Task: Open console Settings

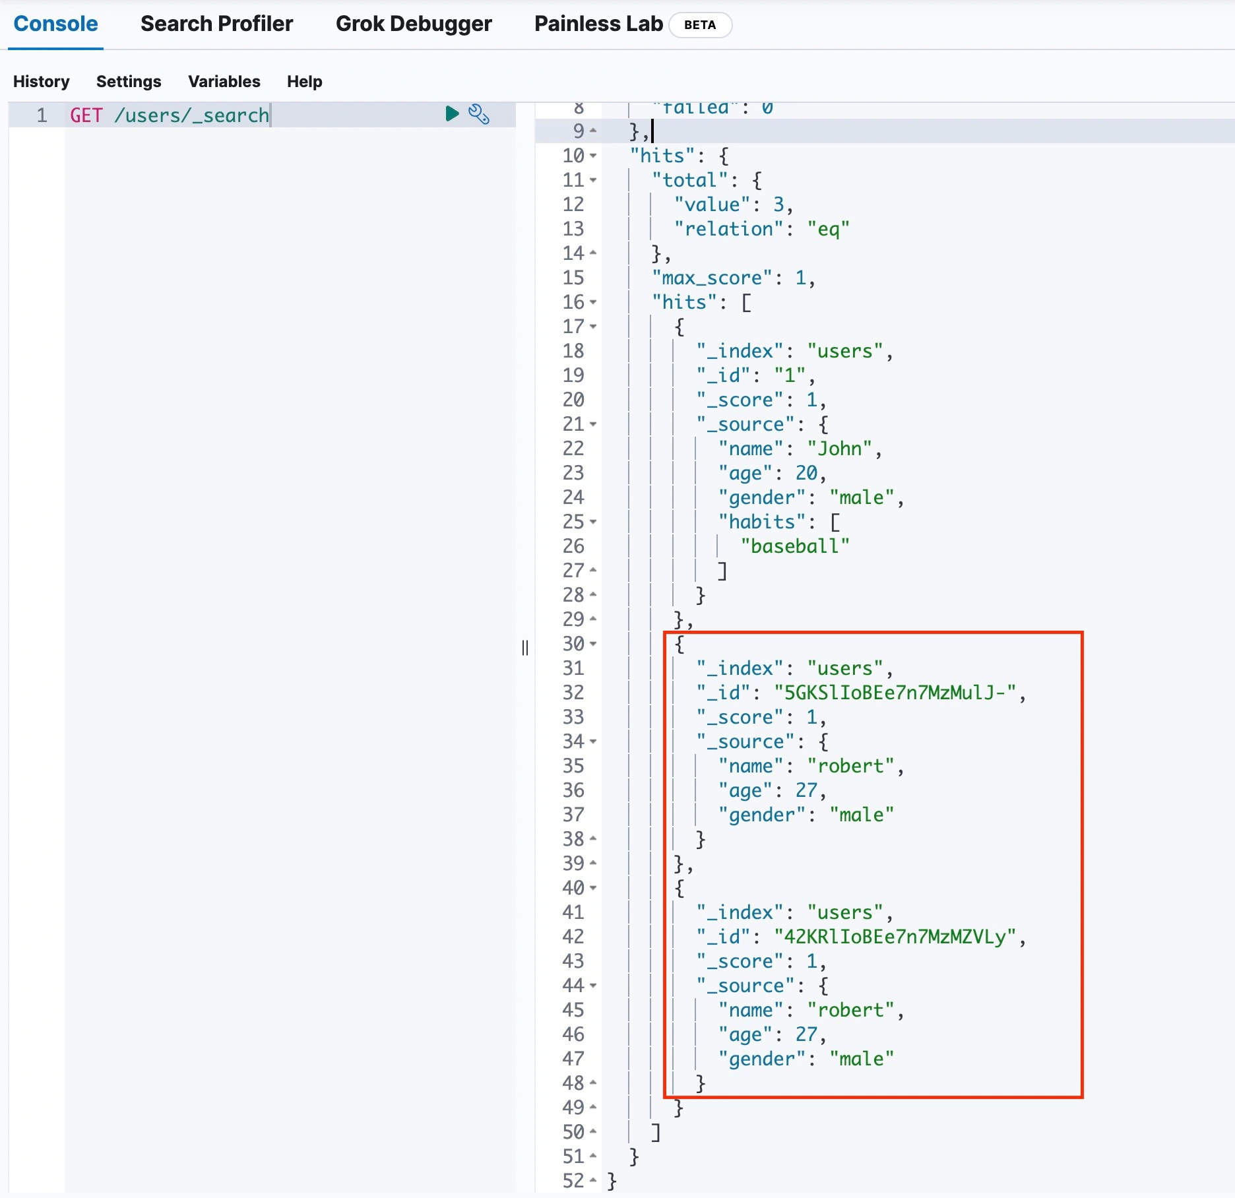Action: coord(129,81)
